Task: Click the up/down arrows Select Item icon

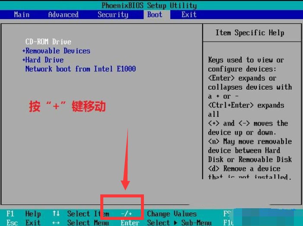Action: tap(56, 214)
